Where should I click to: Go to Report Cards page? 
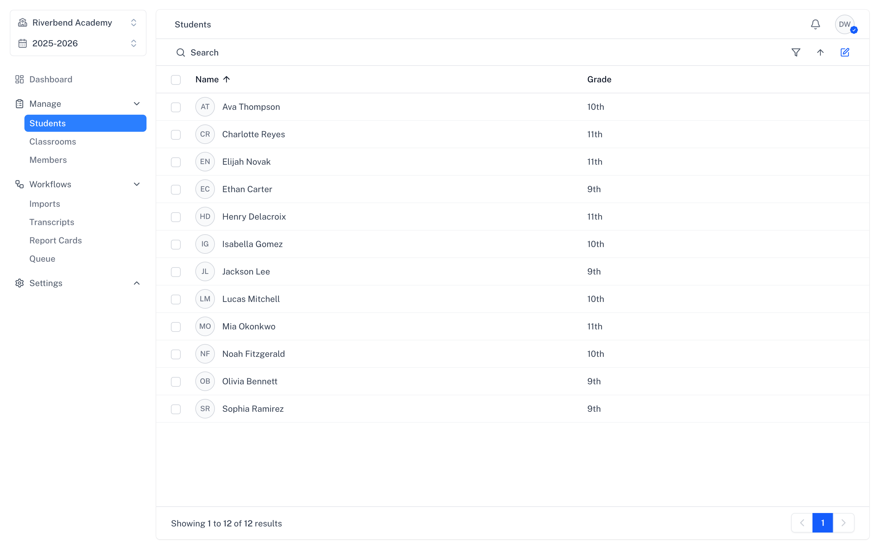point(56,240)
